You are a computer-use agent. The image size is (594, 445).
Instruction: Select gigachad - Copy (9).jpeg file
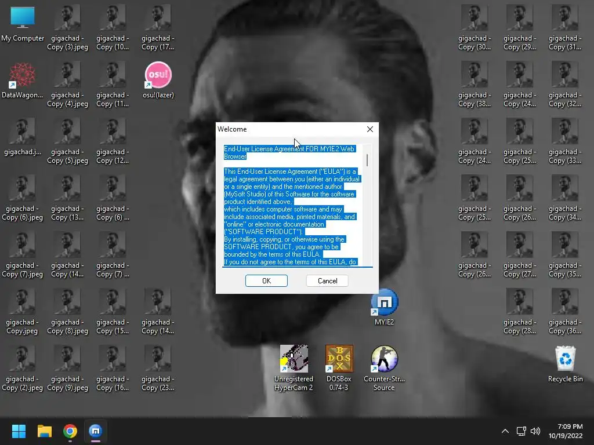coord(67,369)
